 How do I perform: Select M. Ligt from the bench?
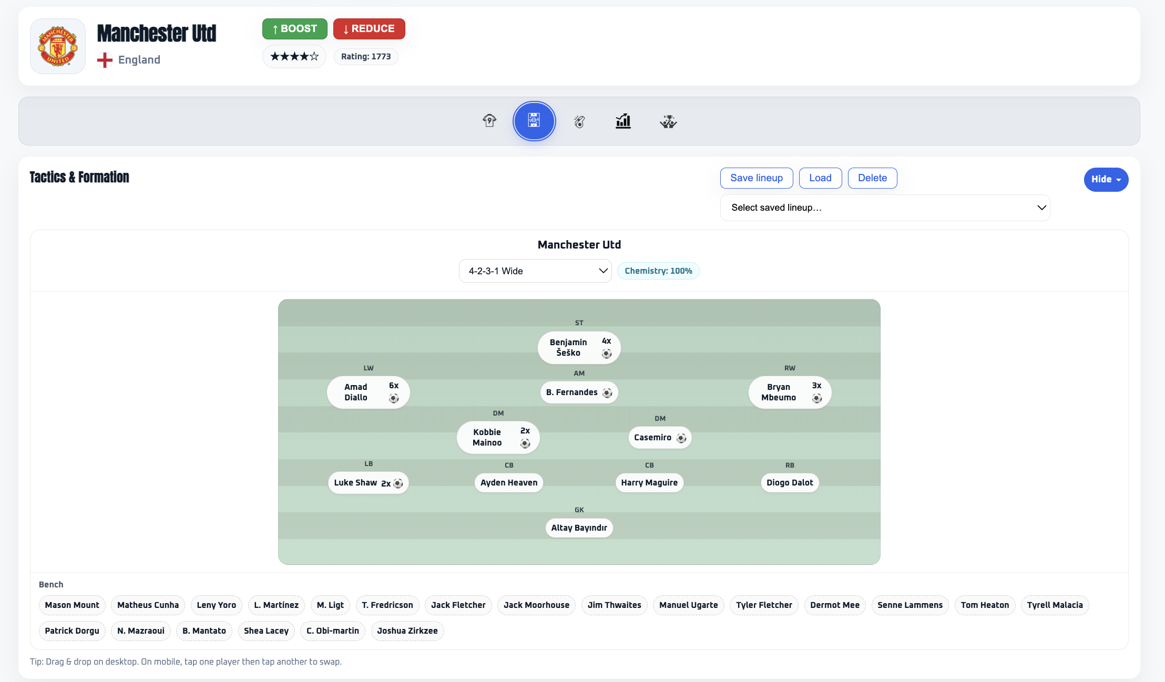pos(331,605)
